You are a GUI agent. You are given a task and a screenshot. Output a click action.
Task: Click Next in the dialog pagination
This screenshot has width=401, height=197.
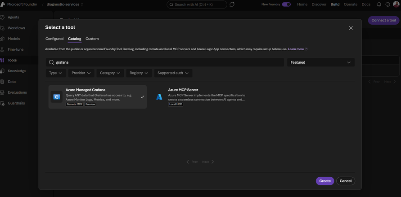(x=208, y=162)
